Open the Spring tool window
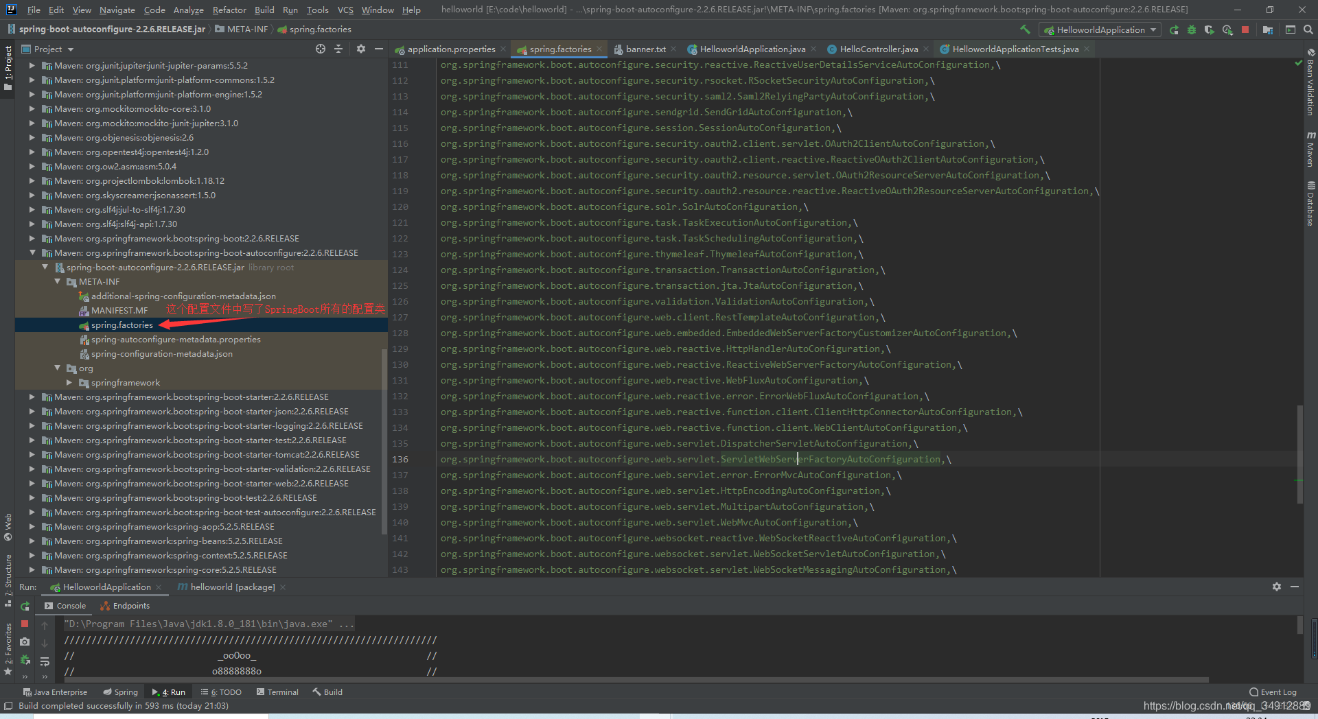The width and height of the screenshot is (1318, 719). [120, 692]
